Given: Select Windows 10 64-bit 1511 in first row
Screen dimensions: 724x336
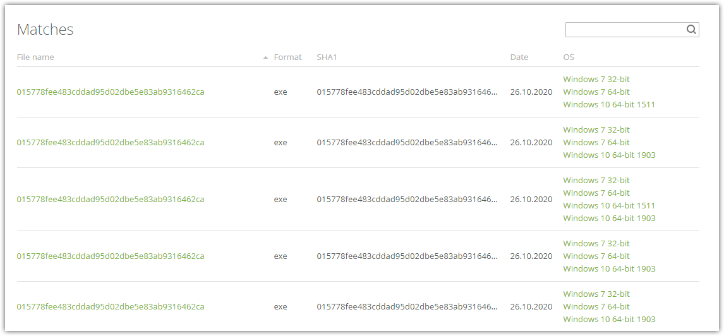Looking at the screenshot, I should 609,105.
